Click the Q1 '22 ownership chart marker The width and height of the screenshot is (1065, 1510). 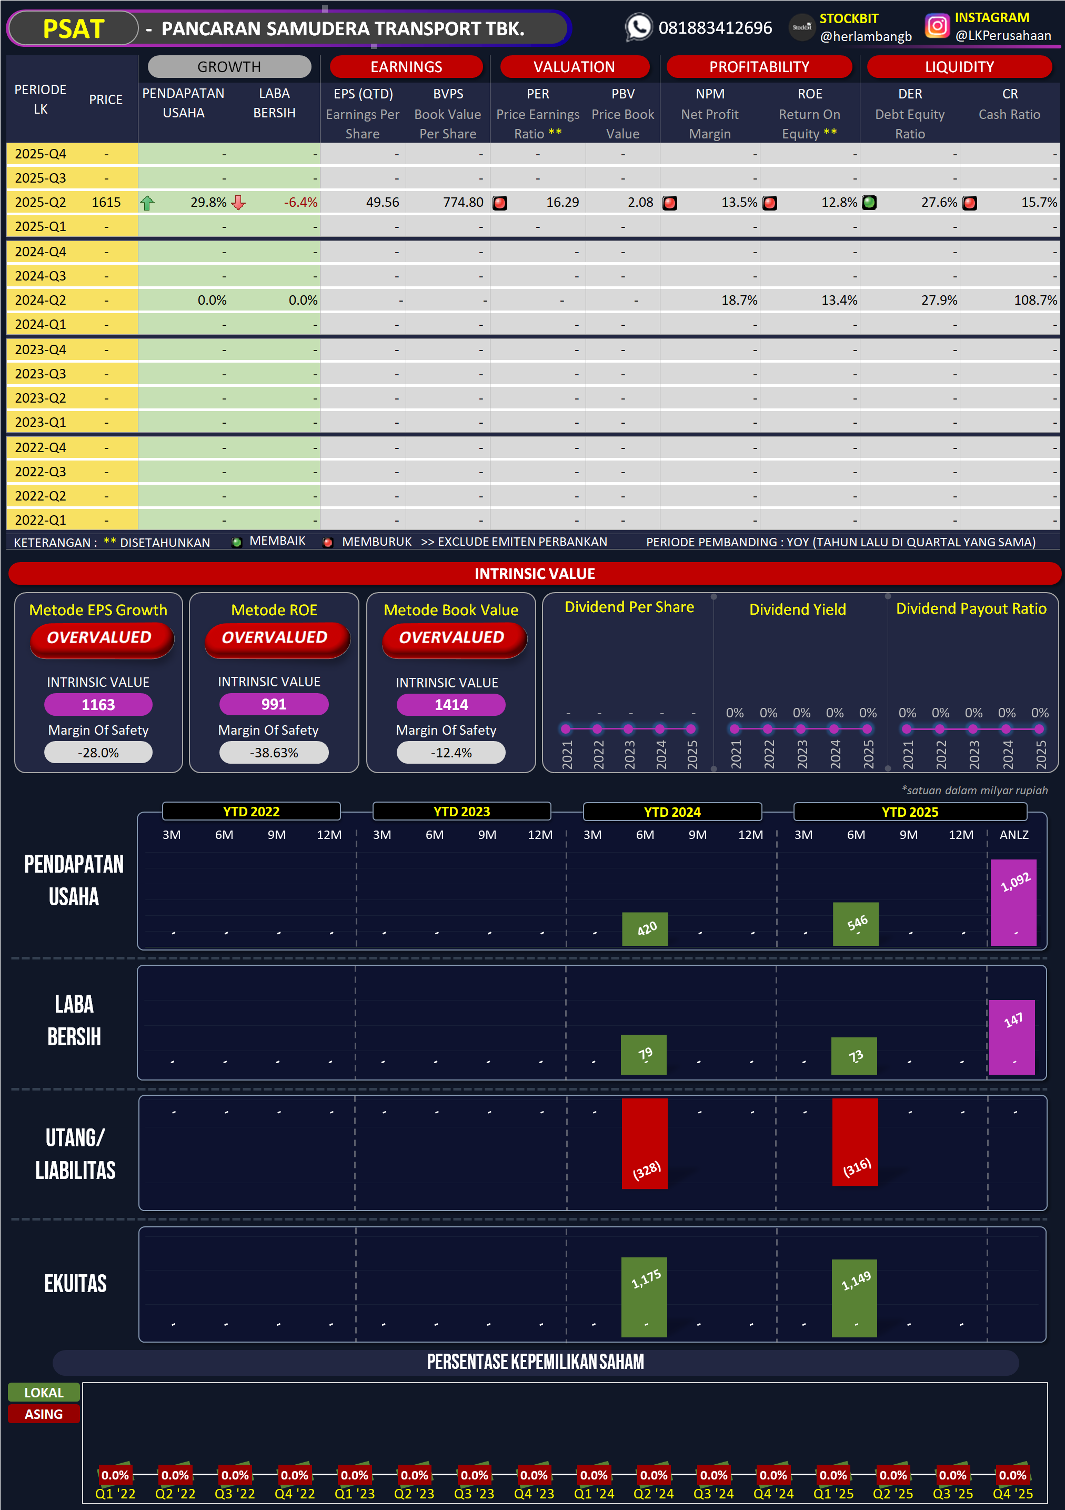(115, 1475)
